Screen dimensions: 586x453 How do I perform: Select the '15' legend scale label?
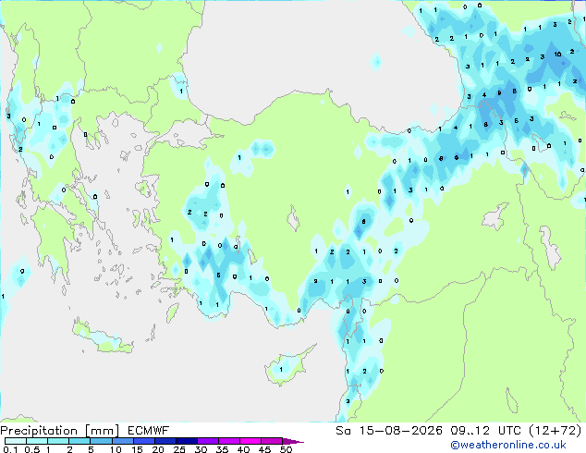[x=137, y=449]
